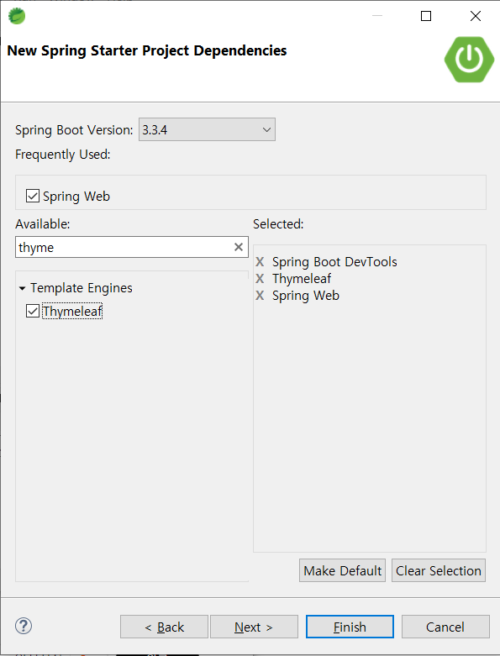Click the Spring leaf icon in title bar
This screenshot has height=656, width=500.
17,16
